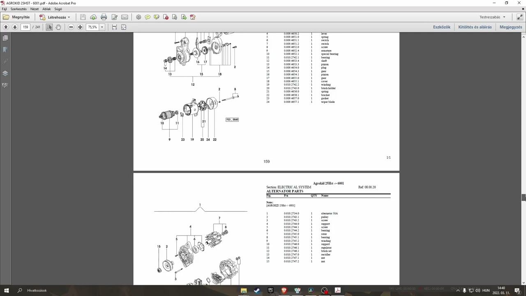This screenshot has height=296, width=526.
Task: Click the Save floppy disk icon
Action: tap(83, 17)
